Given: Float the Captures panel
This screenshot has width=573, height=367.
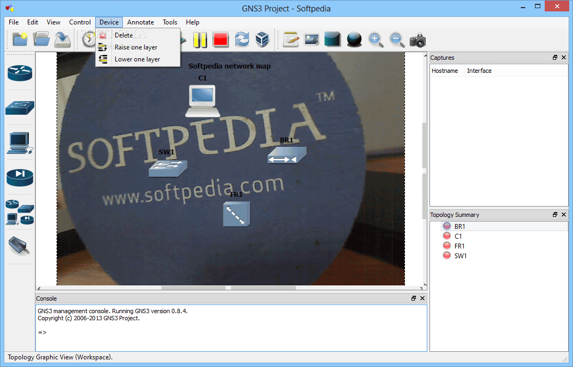Looking at the screenshot, I should click(x=555, y=58).
